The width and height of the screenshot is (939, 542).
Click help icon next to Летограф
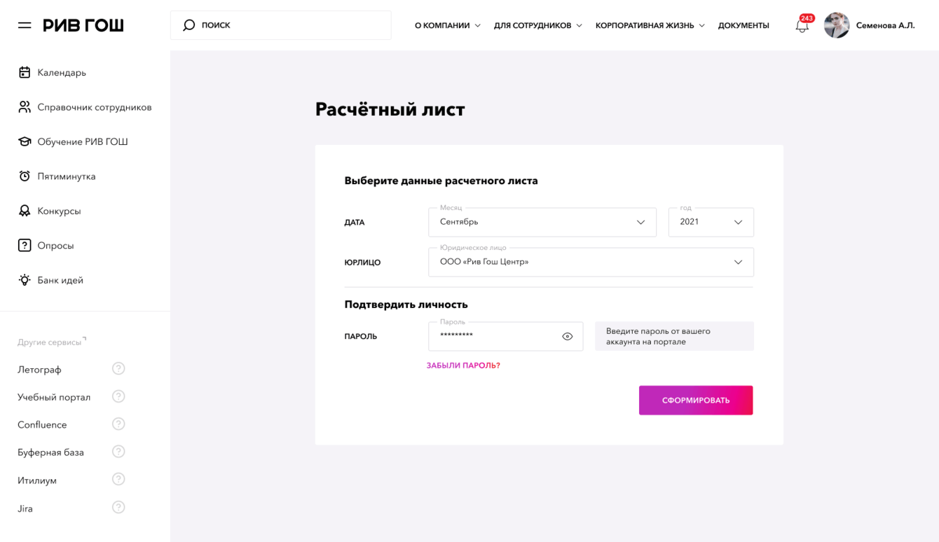click(x=118, y=369)
